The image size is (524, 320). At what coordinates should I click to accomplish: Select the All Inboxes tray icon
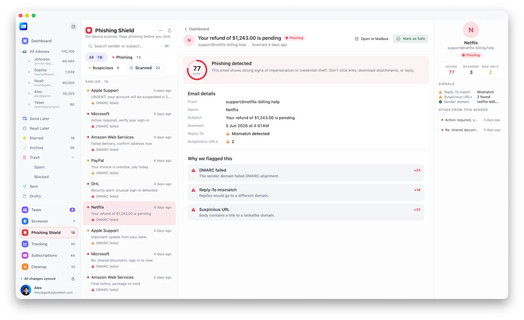coord(25,51)
